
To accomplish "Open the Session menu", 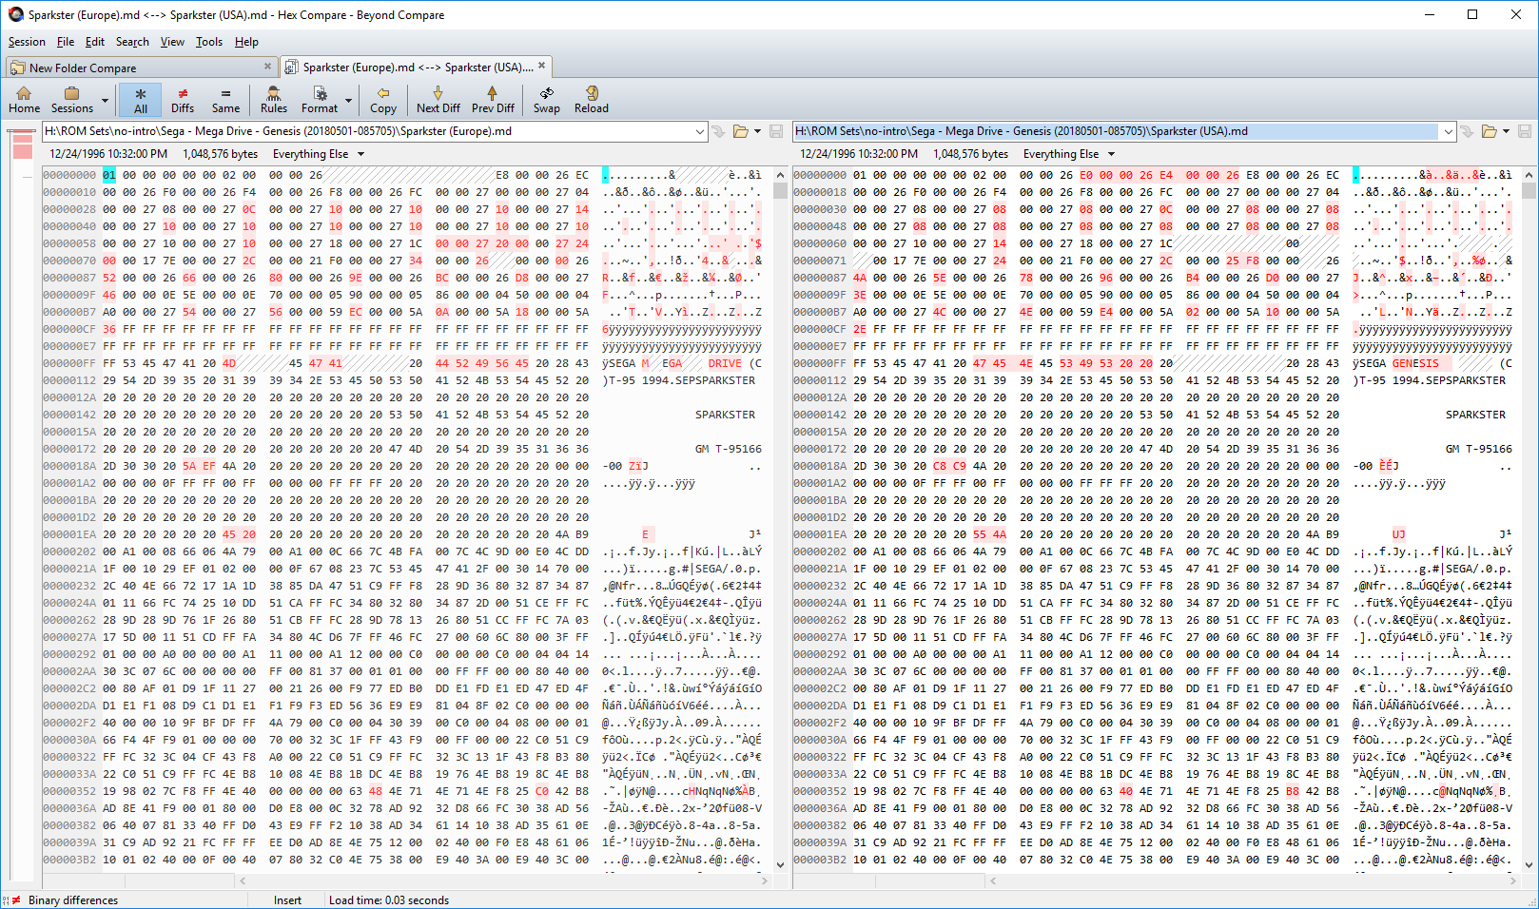I will (27, 42).
